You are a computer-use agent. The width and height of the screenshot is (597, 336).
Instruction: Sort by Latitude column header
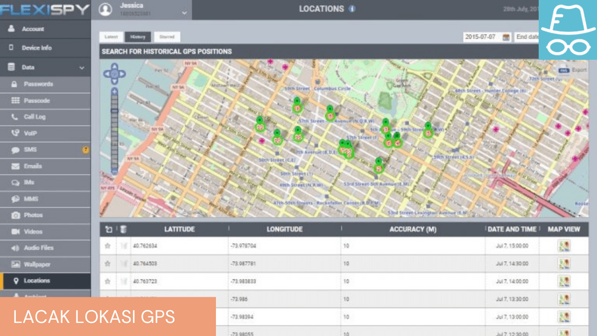pos(180,229)
